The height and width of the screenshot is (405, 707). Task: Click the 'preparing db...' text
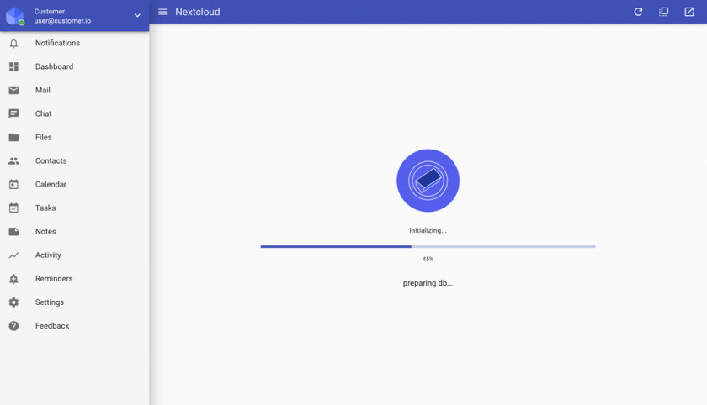(428, 283)
